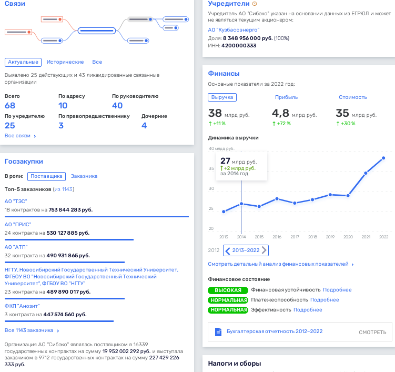Click the clock icon beside Учредители heading
This screenshot has height=372, width=395.
click(x=255, y=4)
